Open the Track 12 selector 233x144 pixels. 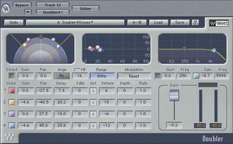coord(53,5)
